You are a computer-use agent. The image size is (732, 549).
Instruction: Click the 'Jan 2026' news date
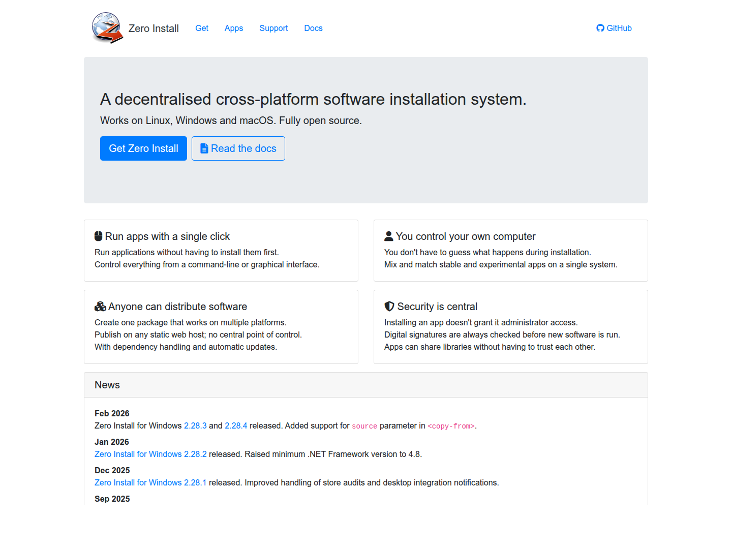(x=112, y=442)
